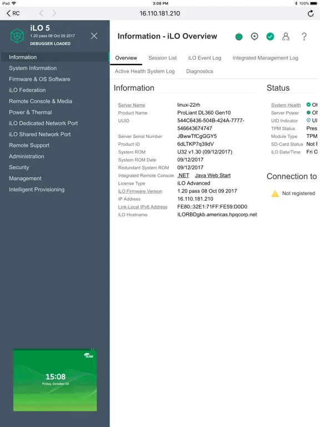
Task: Launch the .NET remote console link
Action: [x=183, y=175]
